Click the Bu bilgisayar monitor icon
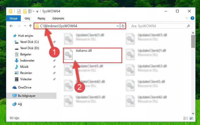The image size is (200, 125). (15, 96)
